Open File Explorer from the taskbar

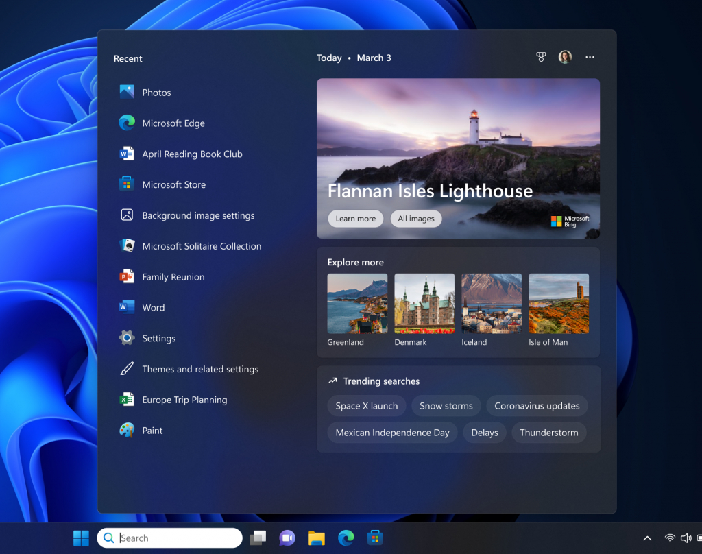pyautogui.click(x=316, y=538)
